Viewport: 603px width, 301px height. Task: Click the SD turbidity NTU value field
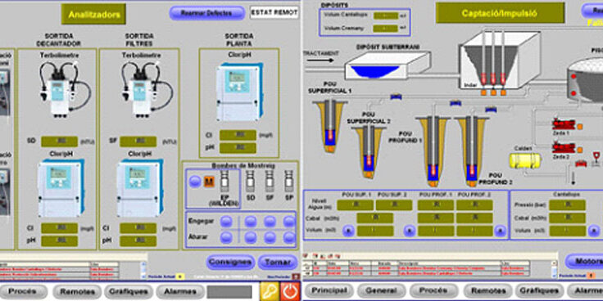(x=59, y=142)
